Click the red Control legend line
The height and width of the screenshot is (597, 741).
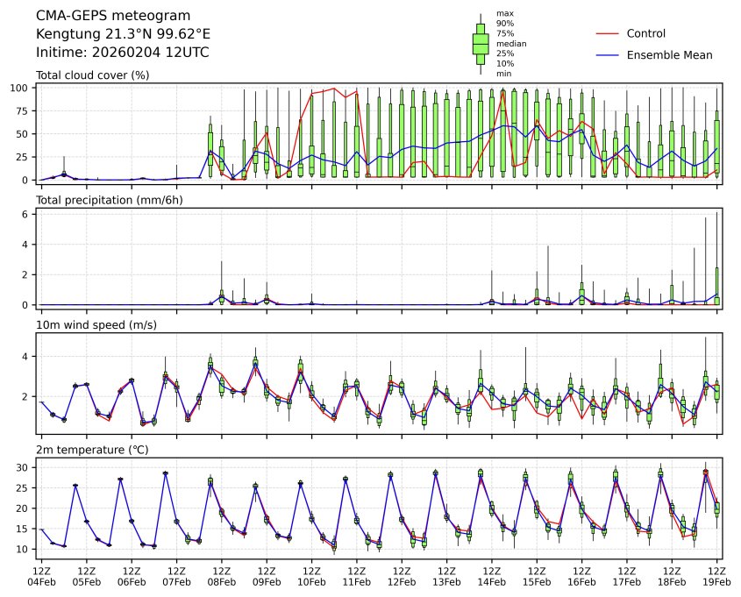(608, 34)
